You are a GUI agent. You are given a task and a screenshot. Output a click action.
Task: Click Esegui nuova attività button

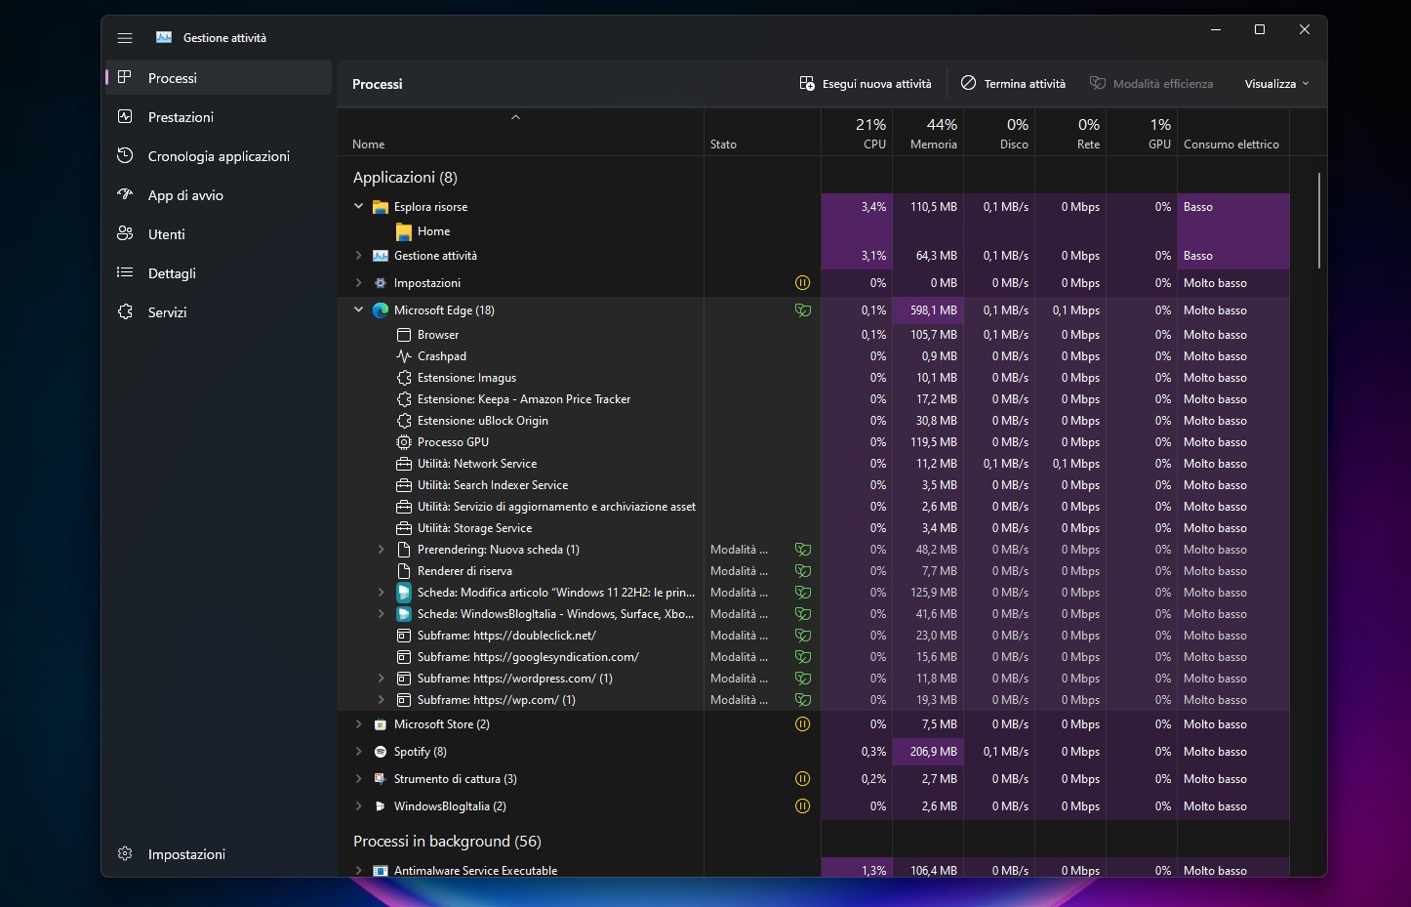pyautogui.click(x=866, y=84)
